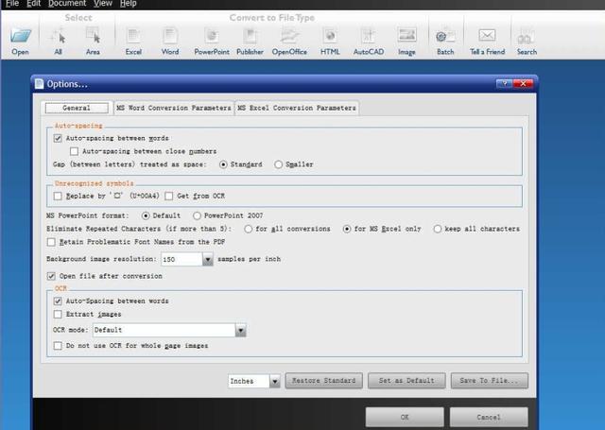This screenshot has width=605, height=430.
Task: Toggle Open file after conversion
Action: tap(51, 276)
